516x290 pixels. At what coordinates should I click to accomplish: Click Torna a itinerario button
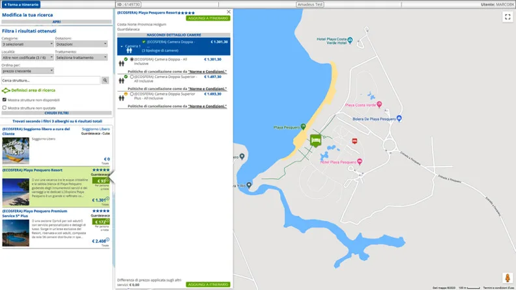click(21, 5)
